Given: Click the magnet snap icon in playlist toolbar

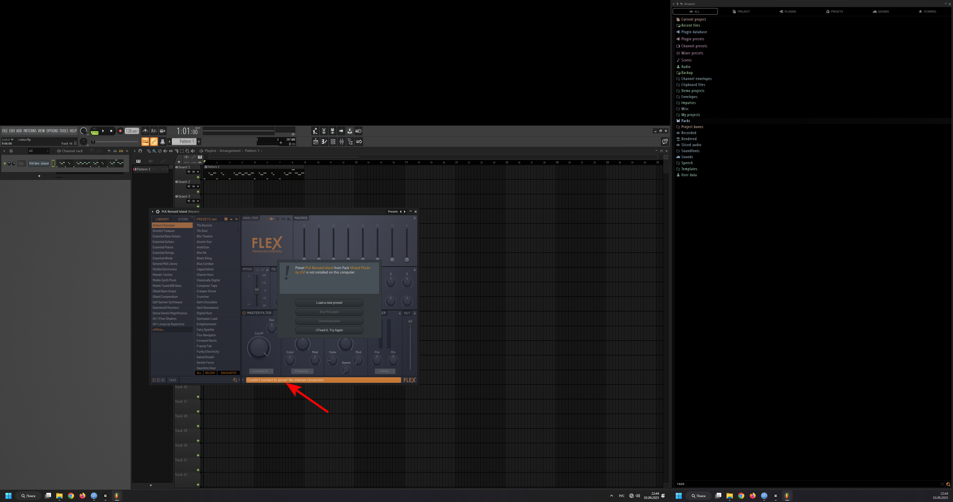Looking at the screenshot, I should [x=140, y=151].
